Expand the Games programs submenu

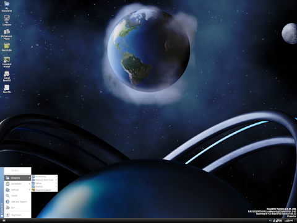point(45,183)
